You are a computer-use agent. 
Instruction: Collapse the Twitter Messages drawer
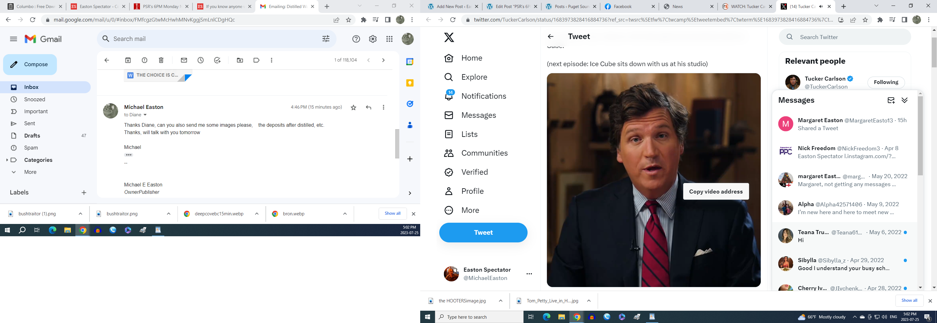(x=904, y=100)
